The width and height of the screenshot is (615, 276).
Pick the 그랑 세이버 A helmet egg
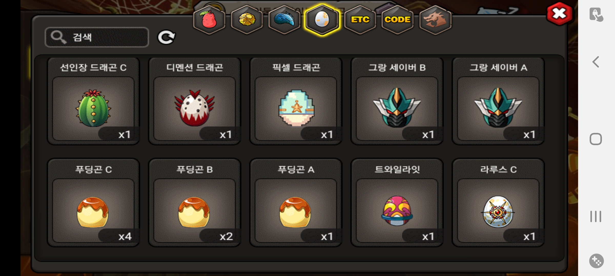click(498, 101)
